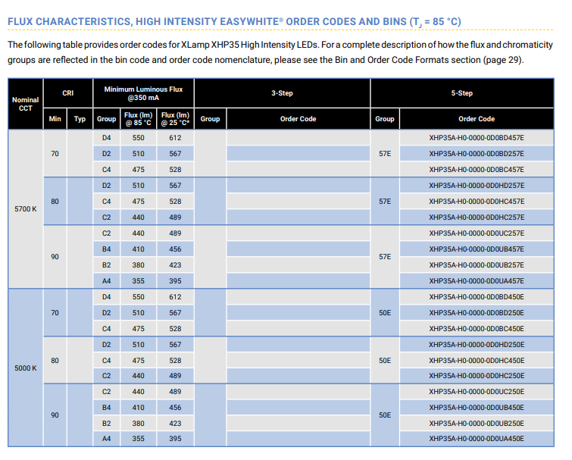Viewport: 572px width, 460px height.
Task: Select 550 flux value in 0D0BD457E row
Action: coord(138,138)
